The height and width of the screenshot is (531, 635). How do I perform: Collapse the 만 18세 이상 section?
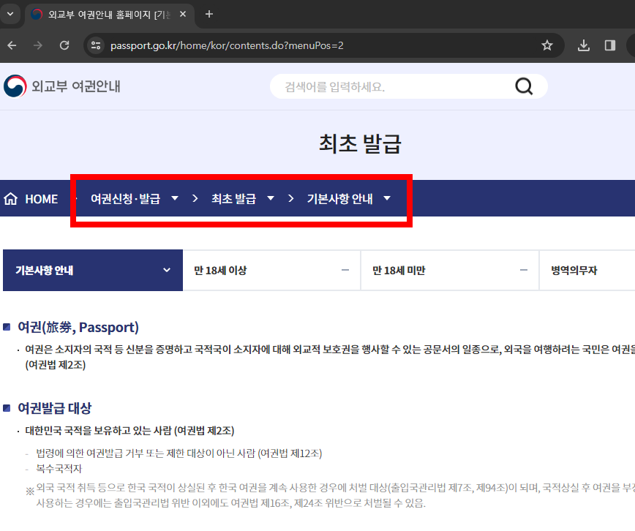[x=345, y=270]
